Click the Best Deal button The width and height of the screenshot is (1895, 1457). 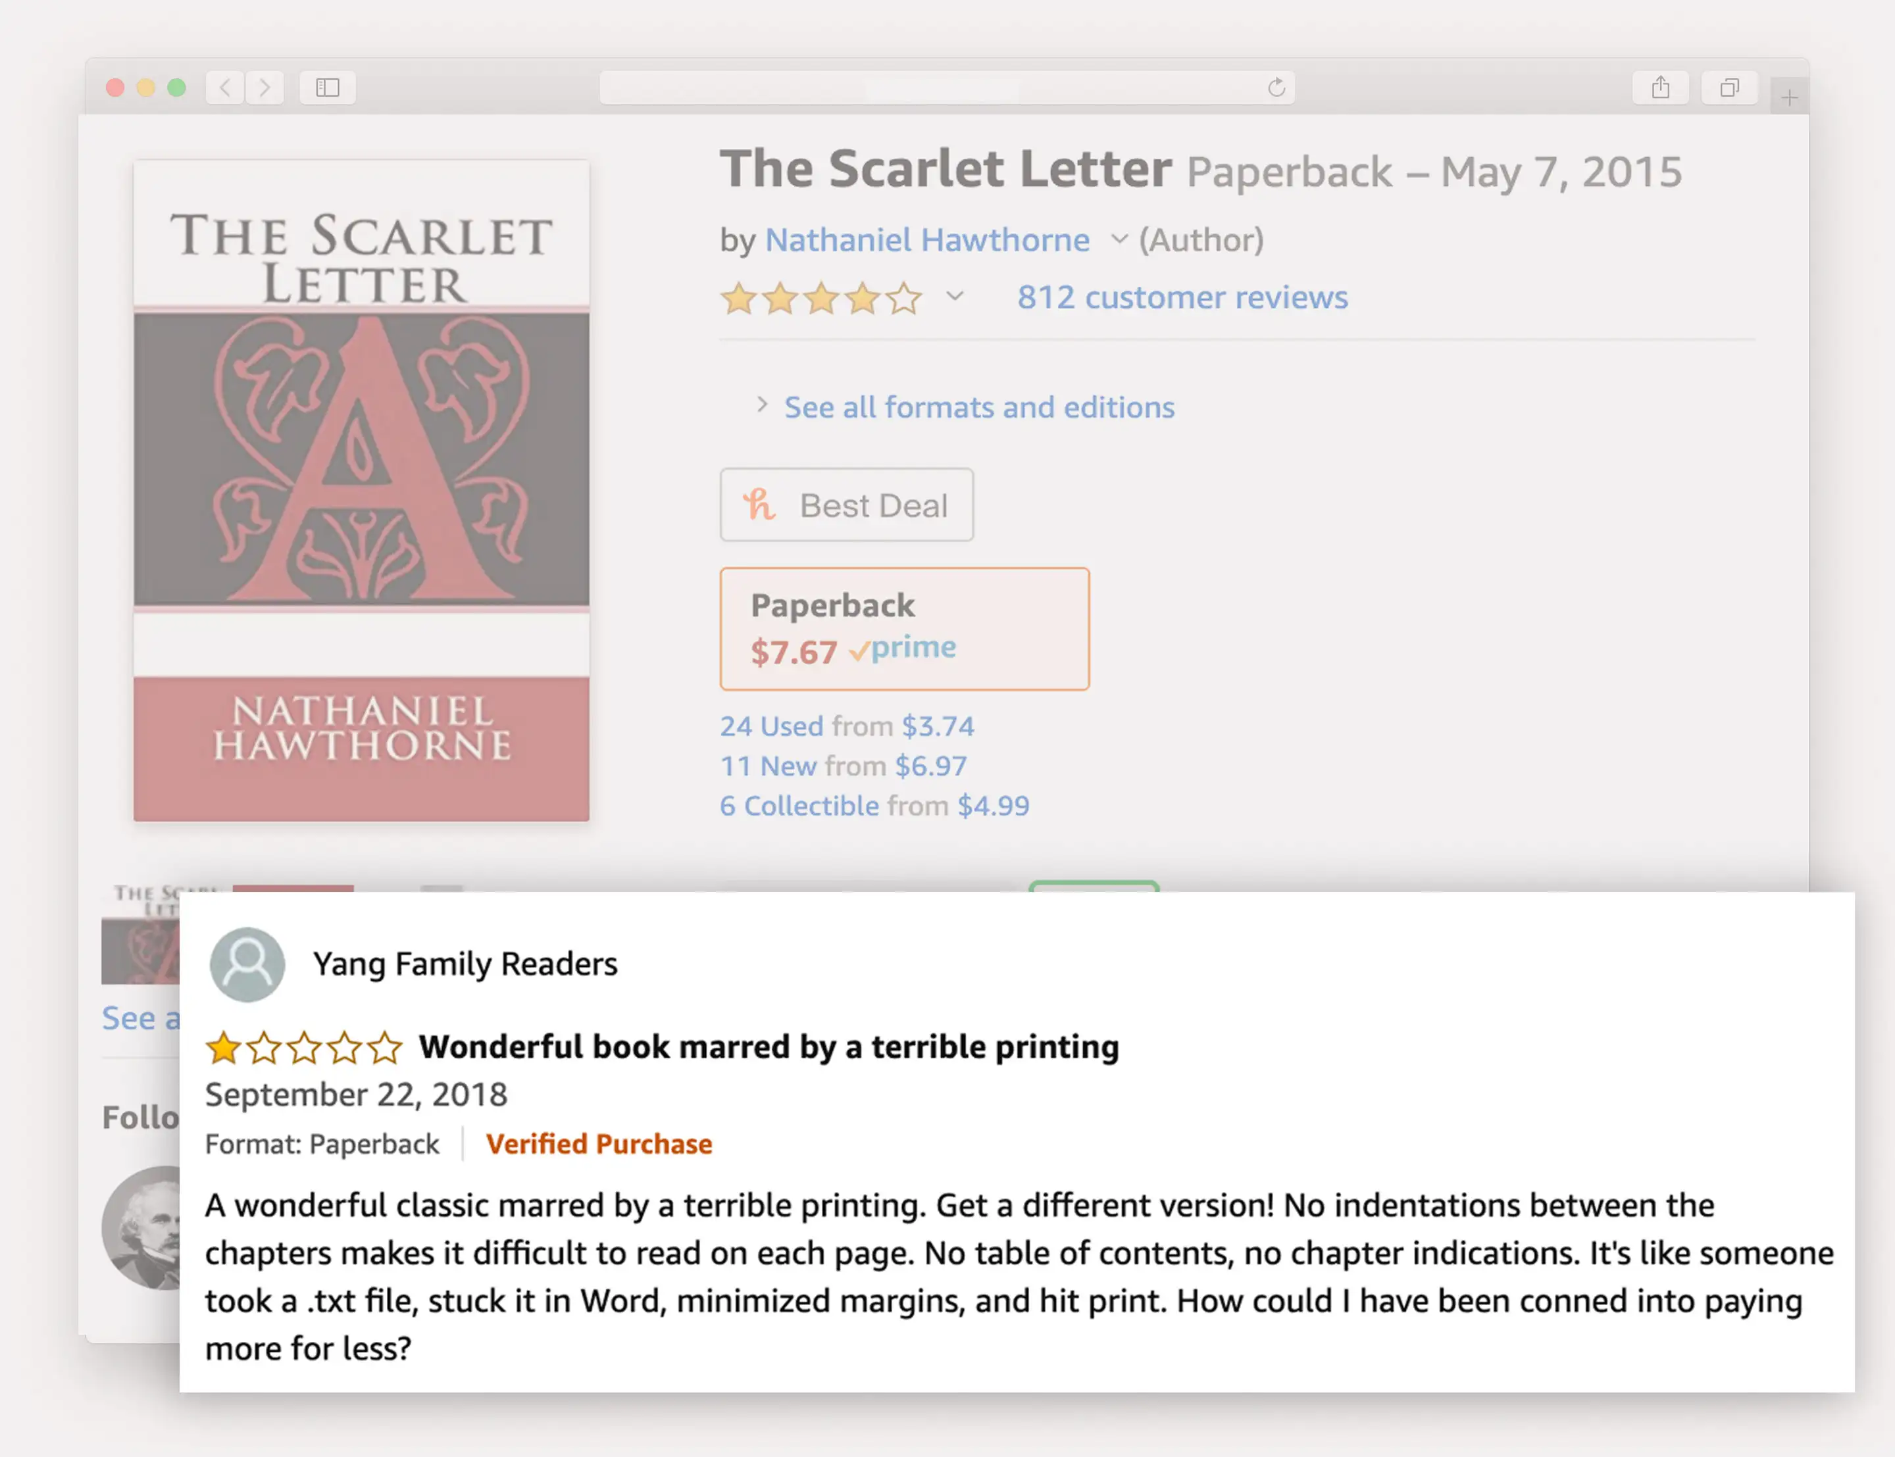click(846, 505)
